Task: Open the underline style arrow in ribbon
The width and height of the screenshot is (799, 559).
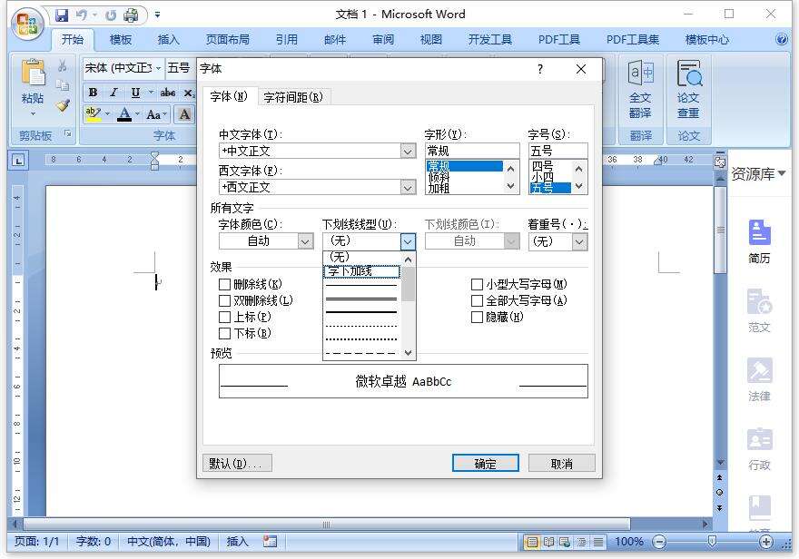Action: click(151, 93)
